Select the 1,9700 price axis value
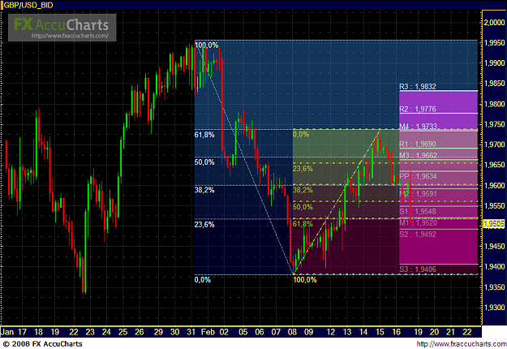The image size is (507, 349). [x=494, y=144]
